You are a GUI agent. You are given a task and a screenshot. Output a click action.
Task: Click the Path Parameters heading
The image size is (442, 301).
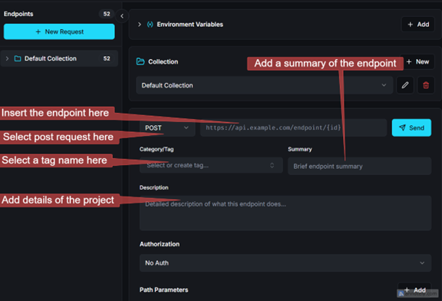(163, 289)
